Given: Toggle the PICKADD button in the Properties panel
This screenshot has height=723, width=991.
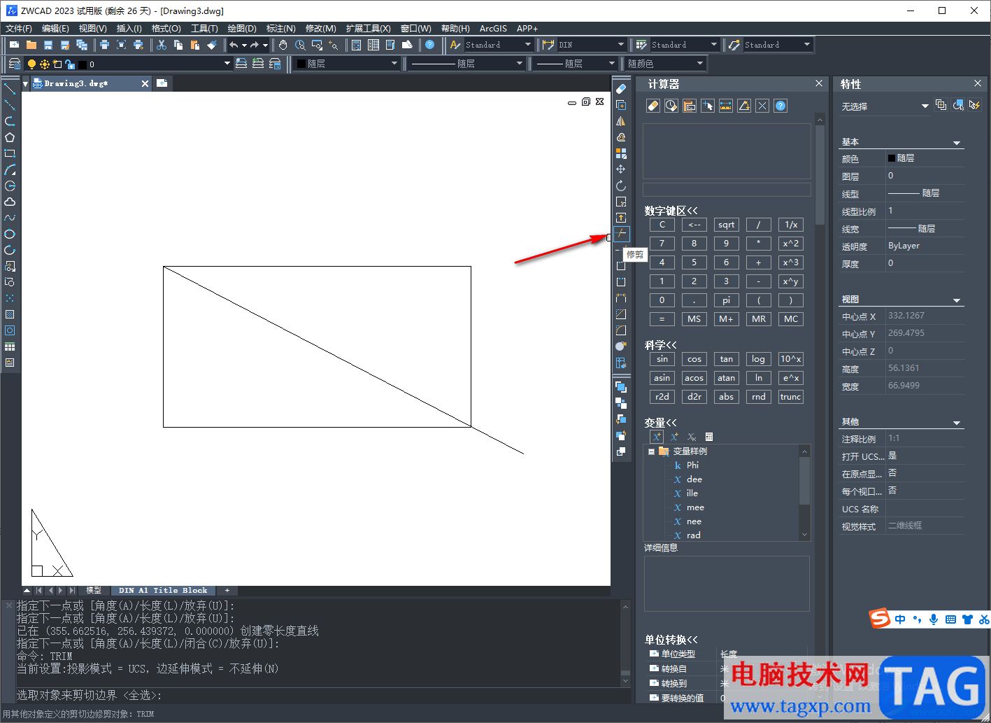Looking at the screenshot, I should pos(941,105).
